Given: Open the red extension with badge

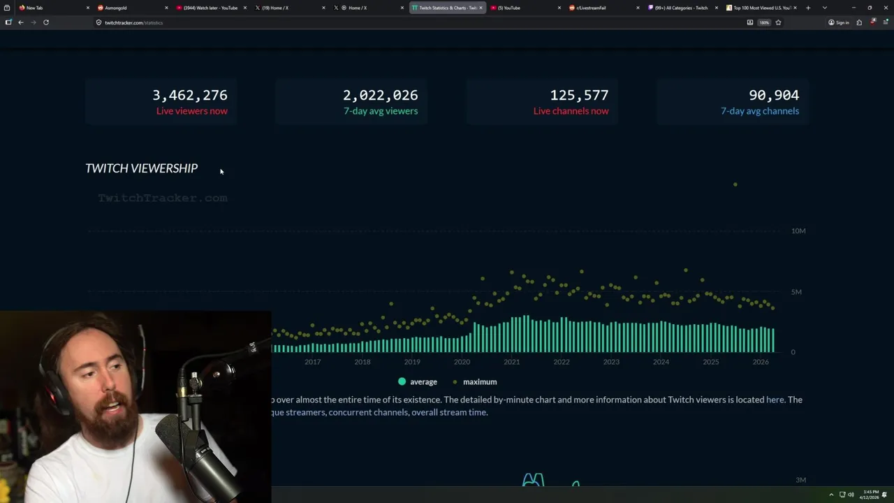Looking at the screenshot, I should coord(873,22).
